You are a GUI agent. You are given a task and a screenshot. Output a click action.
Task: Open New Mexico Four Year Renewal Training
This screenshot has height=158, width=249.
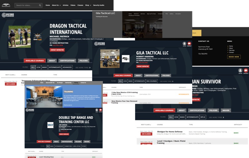tap(124, 102)
